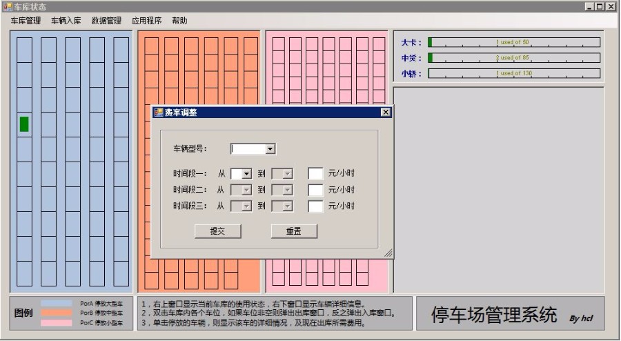Expand the 时间段二 到 dropdown
This screenshot has width=621, height=341.
(288, 190)
